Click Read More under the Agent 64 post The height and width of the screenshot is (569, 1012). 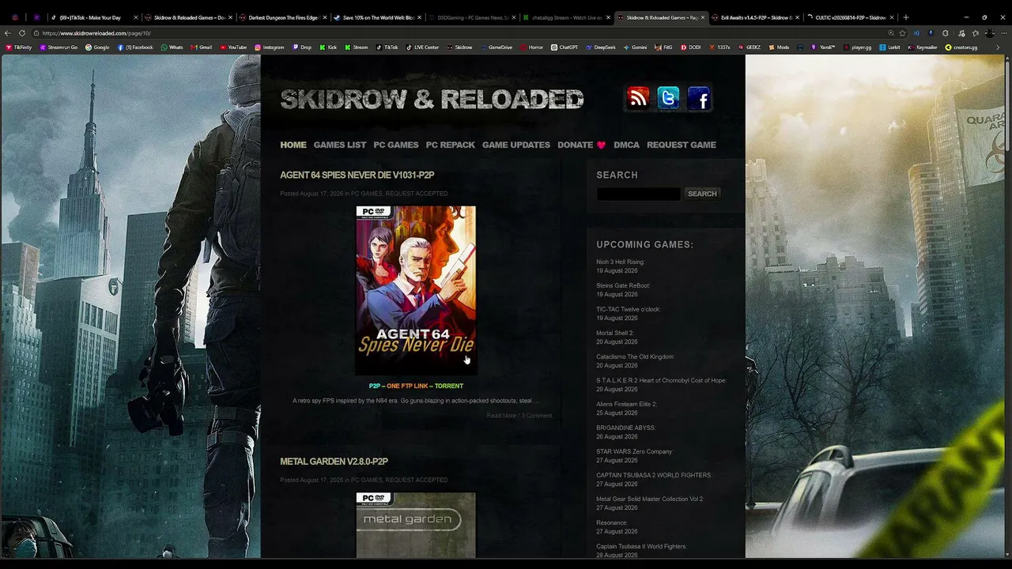point(501,416)
